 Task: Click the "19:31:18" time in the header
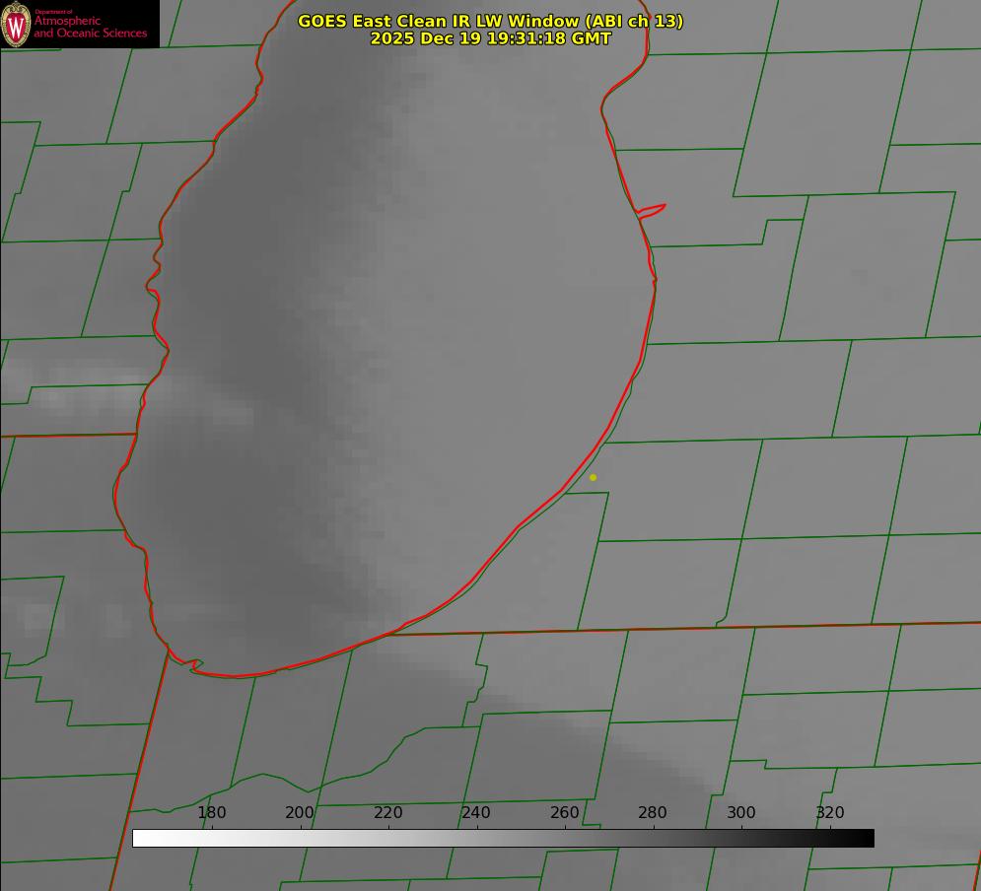point(526,38)
